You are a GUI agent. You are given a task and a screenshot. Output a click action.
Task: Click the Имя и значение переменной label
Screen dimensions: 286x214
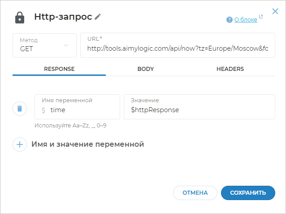pyautogui.click(x=88, y=144)
